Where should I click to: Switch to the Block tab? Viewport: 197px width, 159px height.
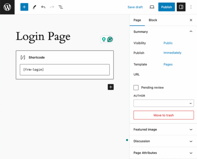point(153,20)
